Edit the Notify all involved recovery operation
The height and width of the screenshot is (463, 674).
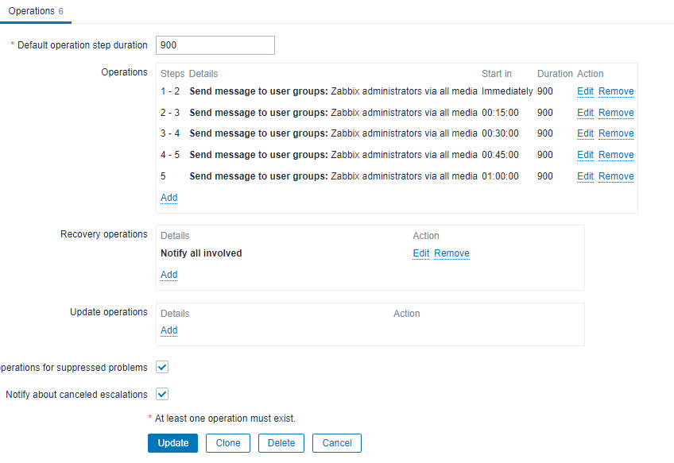420,253
